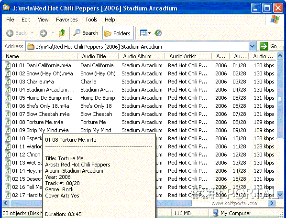Screen dimensions: 286x218
Task: Click the folder icon in address bar
Action: click(30, 47)
